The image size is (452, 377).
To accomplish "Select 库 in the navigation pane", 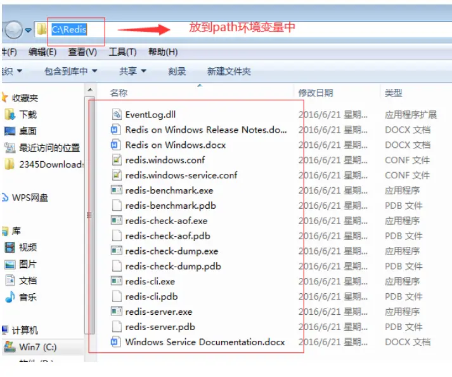I will (16, 230).
